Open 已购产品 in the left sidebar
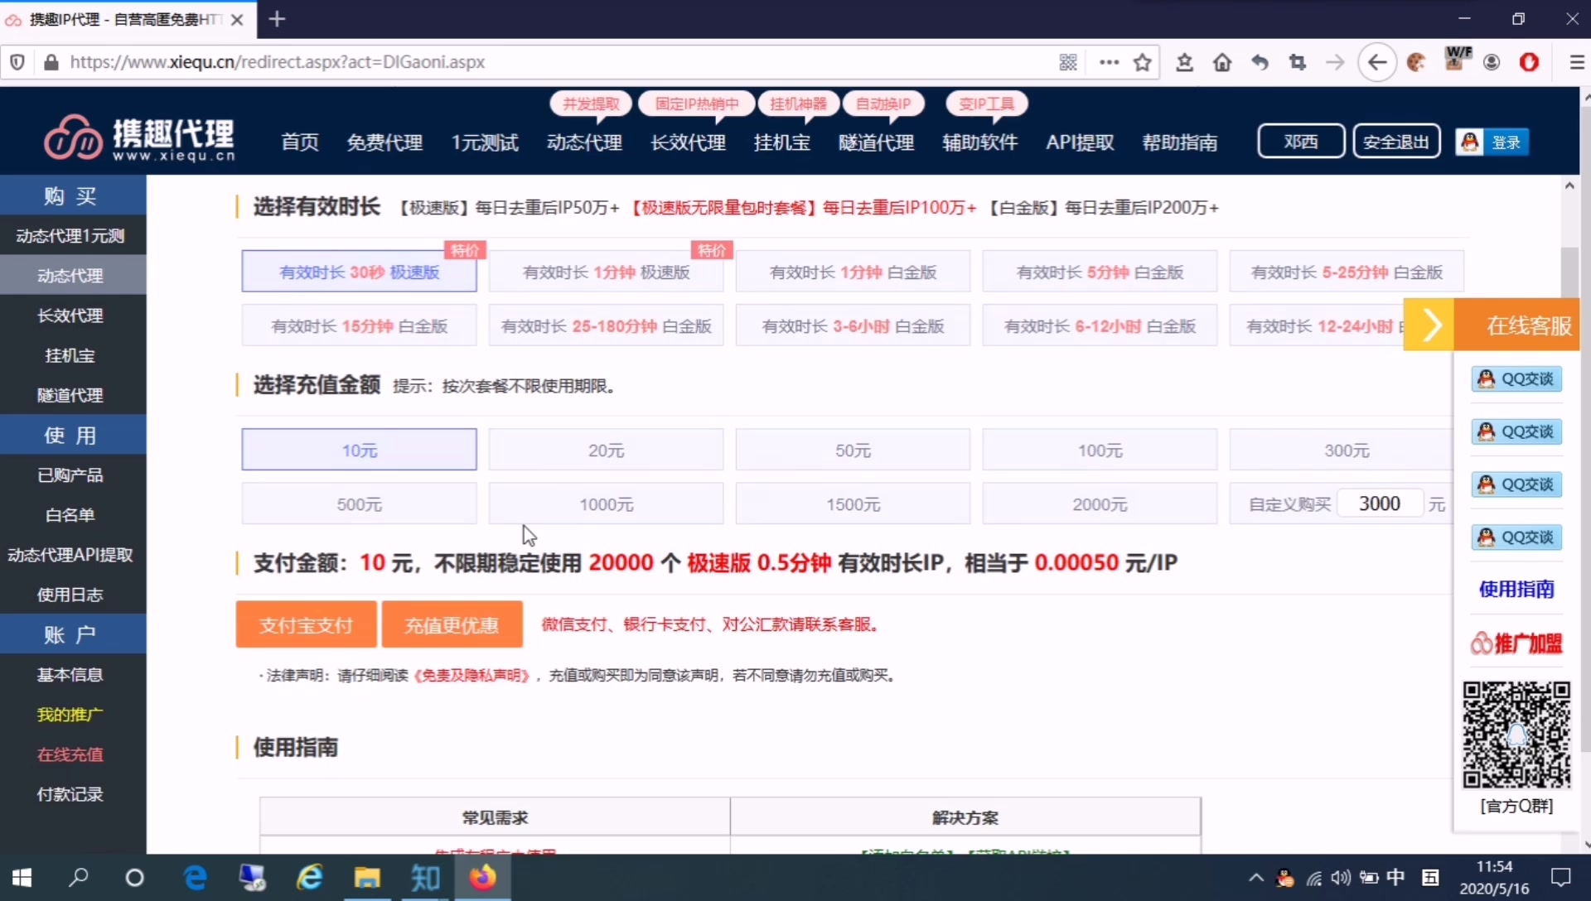Screen dimensions: 1591x901 pos(70,475)
